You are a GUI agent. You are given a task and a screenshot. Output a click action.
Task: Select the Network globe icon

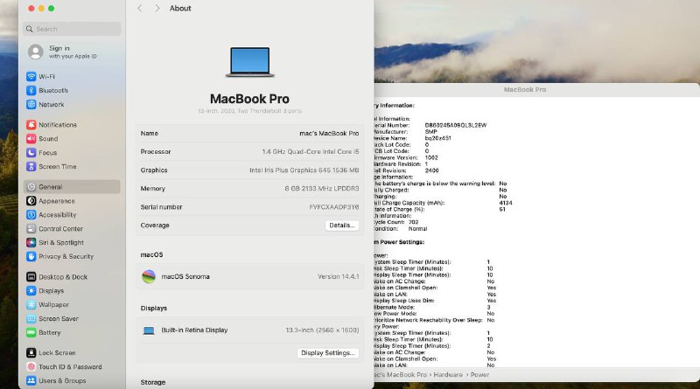click(x=31, y=104)
